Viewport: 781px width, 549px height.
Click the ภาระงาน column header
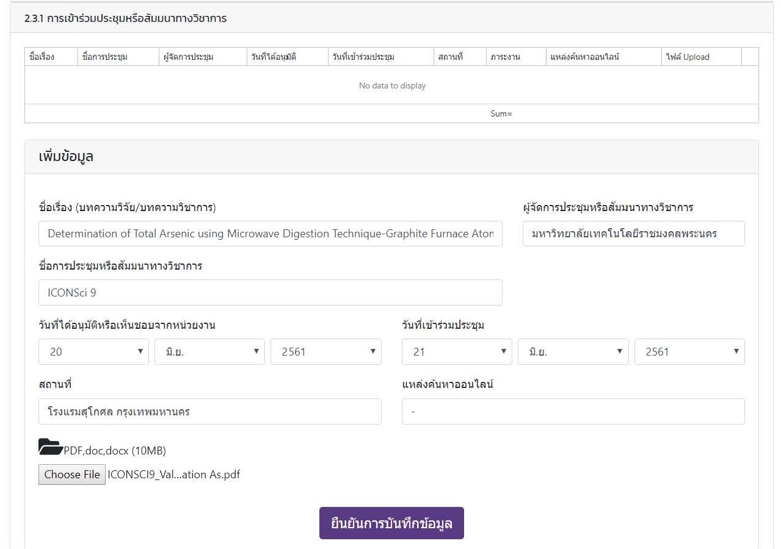click(505, 57)
